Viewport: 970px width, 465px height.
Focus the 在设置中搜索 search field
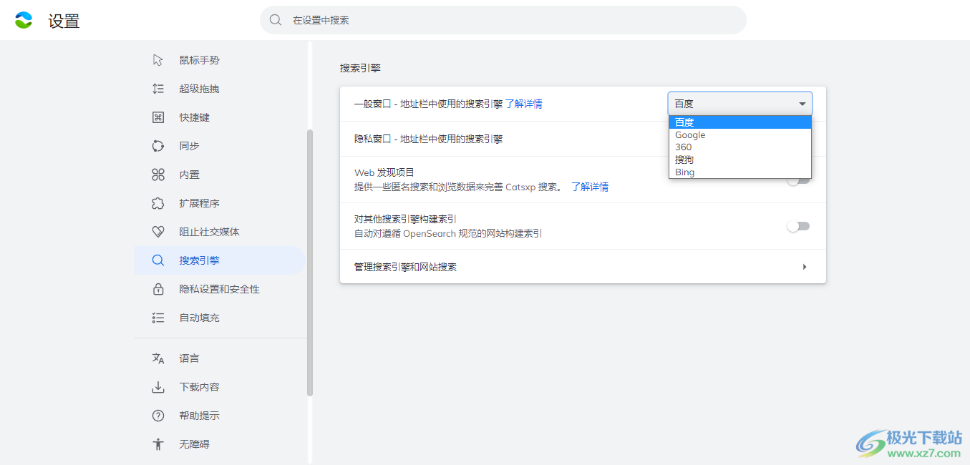[503, 20]
